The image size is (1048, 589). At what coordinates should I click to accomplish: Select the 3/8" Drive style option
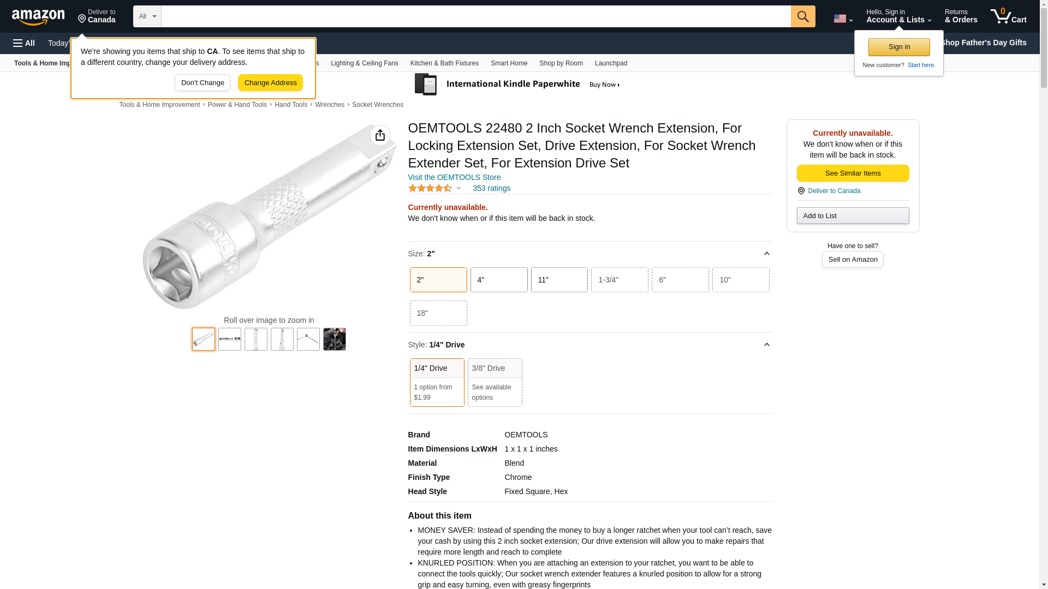click(x=495, y=382)
